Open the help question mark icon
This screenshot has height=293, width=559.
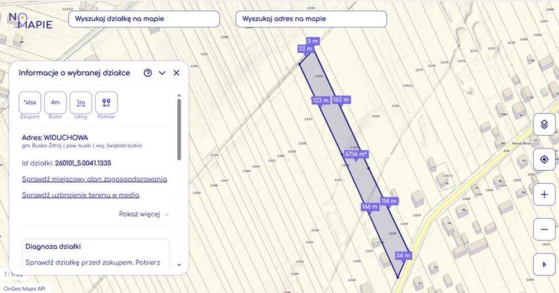148,73
